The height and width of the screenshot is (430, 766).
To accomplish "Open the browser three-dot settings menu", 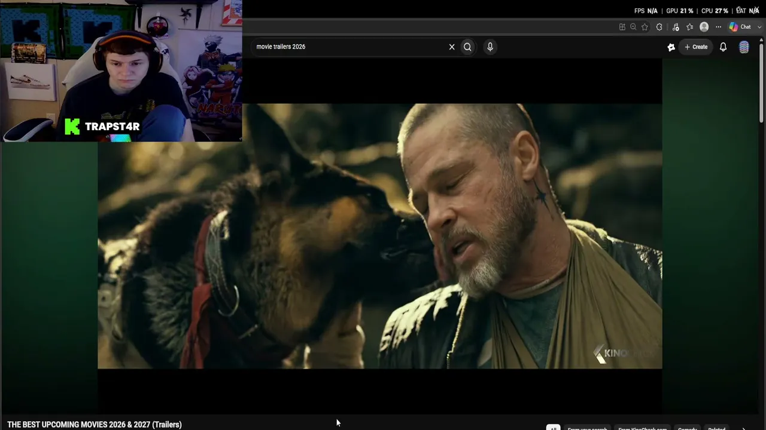I will point(718,27).
